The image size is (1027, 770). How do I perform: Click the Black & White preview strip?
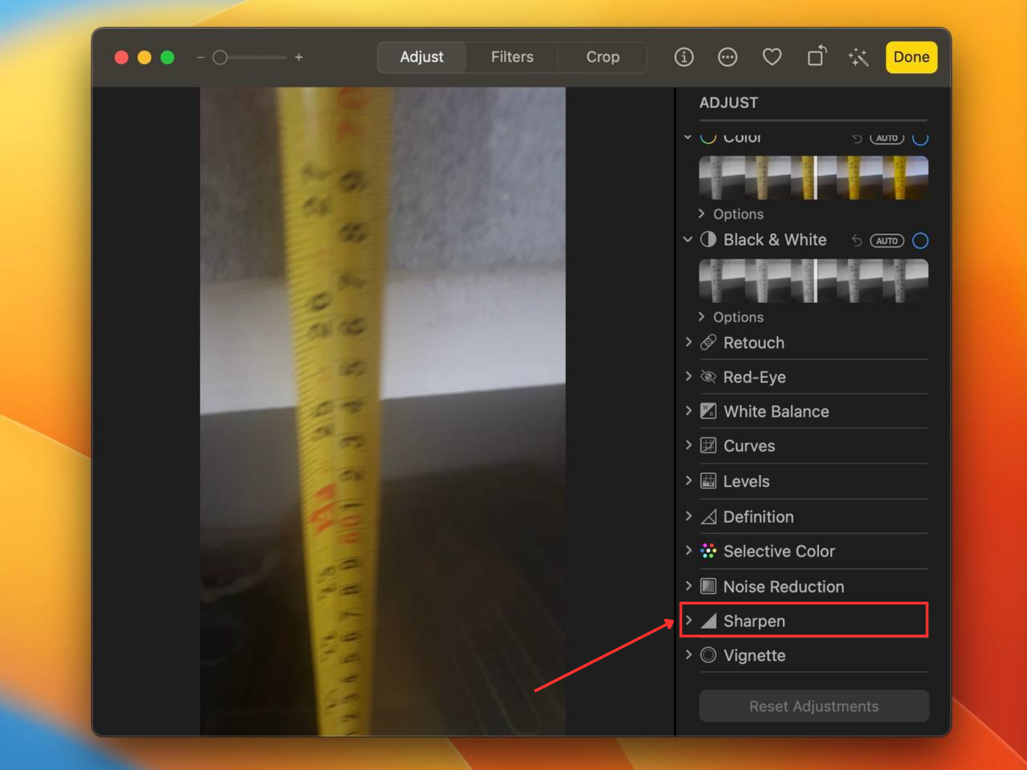click(814, 281)
